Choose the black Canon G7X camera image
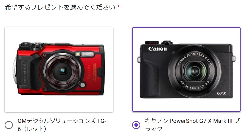 186,69
